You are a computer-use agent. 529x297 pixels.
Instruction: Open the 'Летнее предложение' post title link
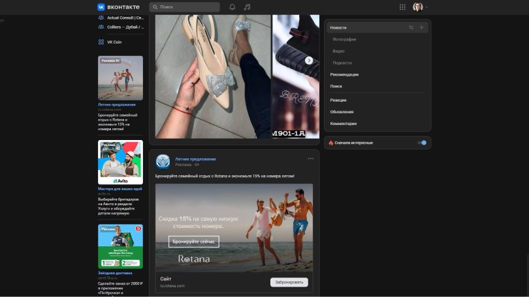pyautogui.click(x=195, y=159)
